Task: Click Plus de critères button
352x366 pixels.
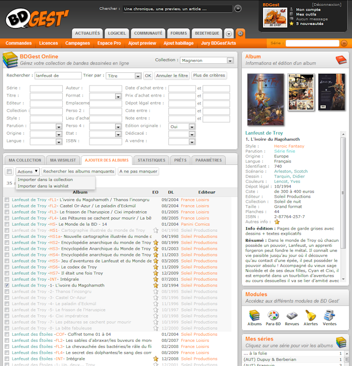Action: [x=209, y=75]
